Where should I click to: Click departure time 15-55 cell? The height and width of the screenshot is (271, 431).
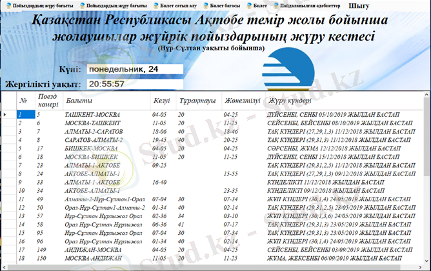[x=243, y=174]
